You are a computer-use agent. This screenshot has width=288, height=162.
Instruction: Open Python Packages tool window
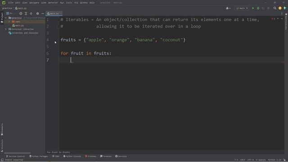(x=39, y=156)
